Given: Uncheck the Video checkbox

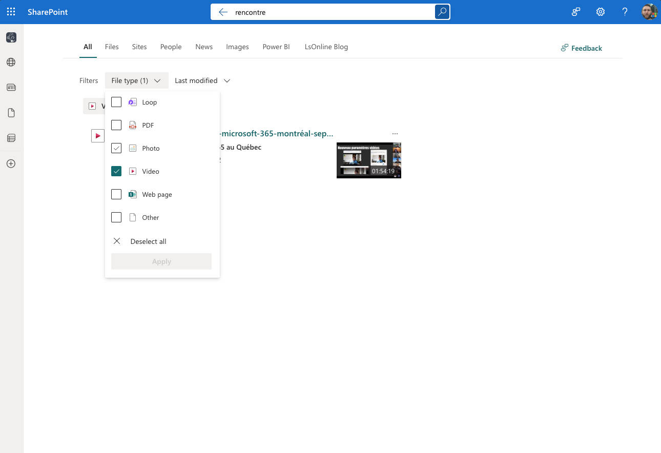Looking at the screenshot, I should tap(116, 171).
